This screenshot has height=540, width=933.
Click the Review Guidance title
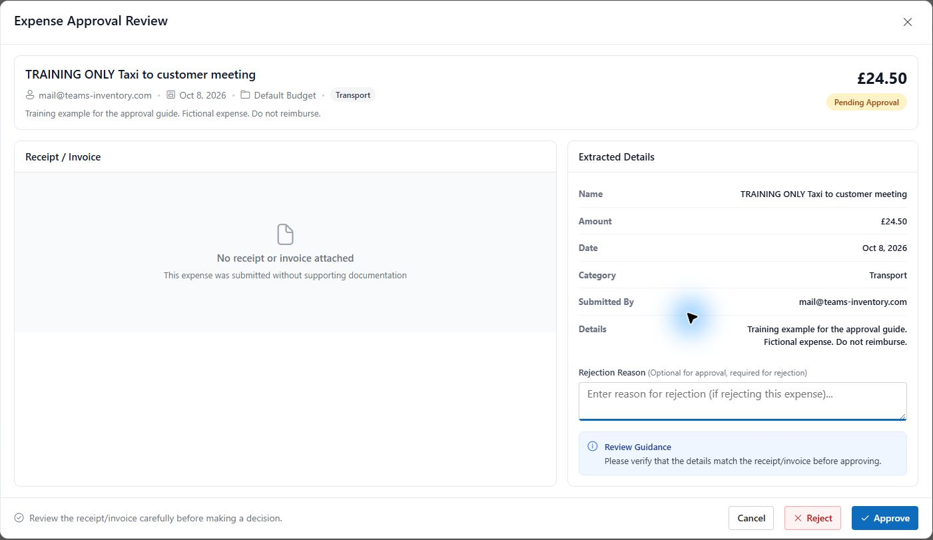[x=638, y=447]
